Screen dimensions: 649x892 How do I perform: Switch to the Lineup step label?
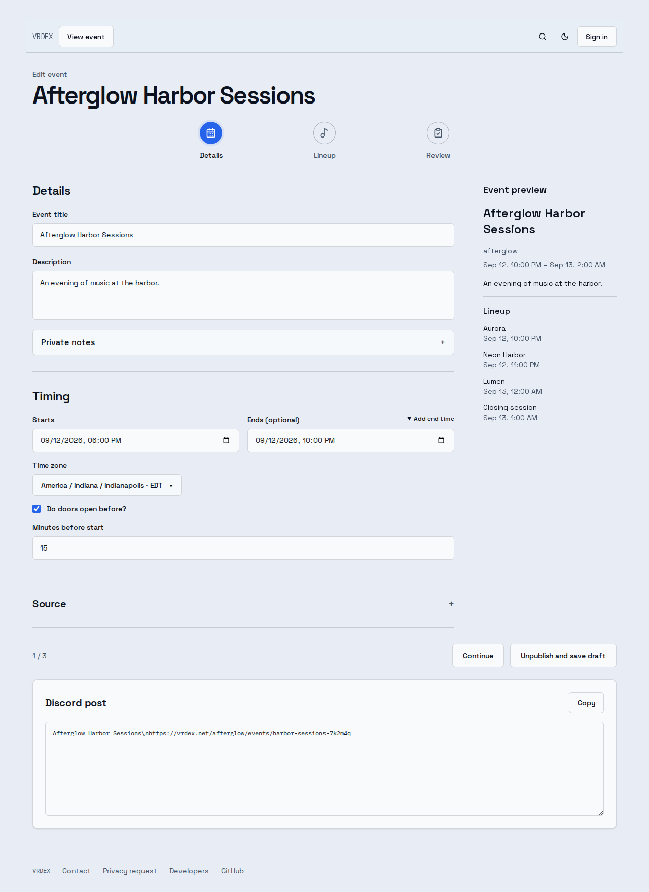click(x=324, y=155)
